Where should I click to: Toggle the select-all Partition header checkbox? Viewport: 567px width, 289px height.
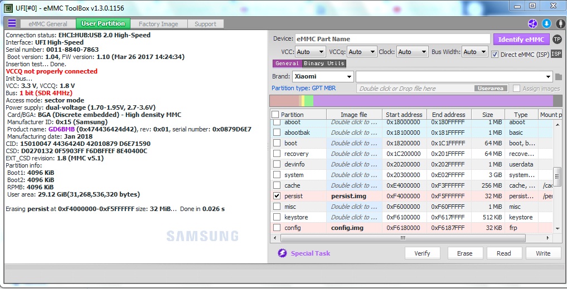point(275,115)
